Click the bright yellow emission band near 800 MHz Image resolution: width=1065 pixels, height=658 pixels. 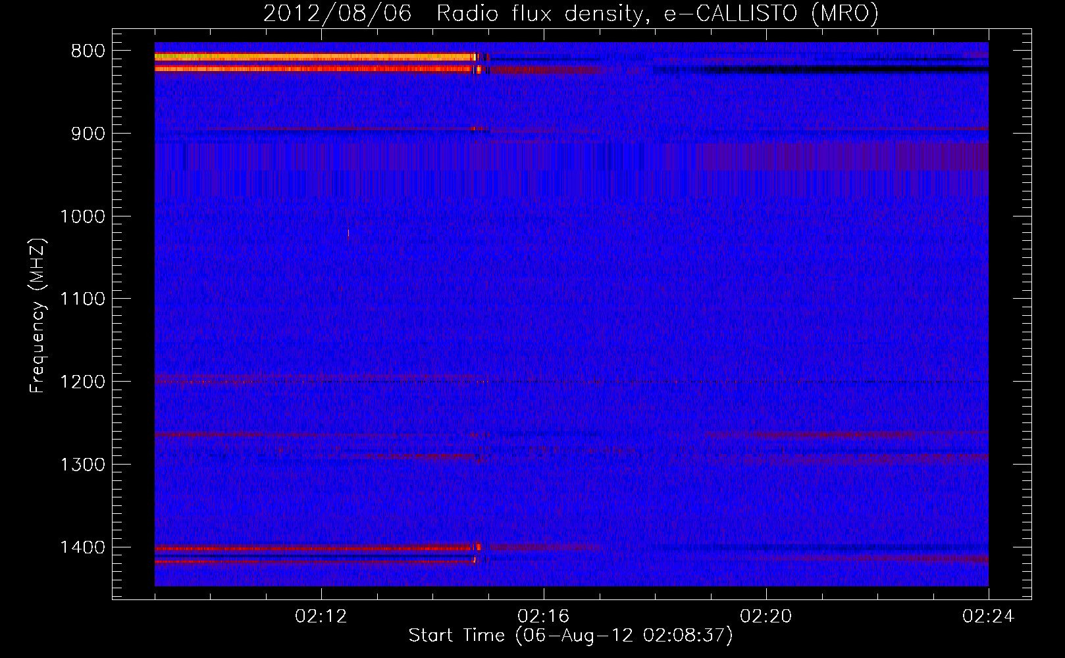coord(314,57)
